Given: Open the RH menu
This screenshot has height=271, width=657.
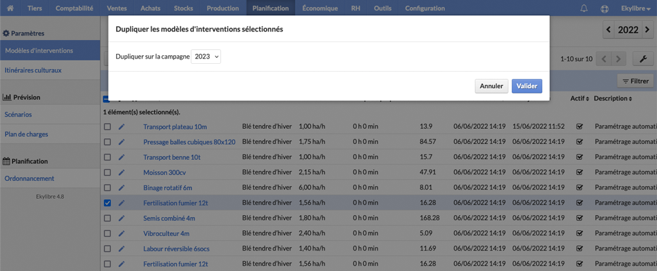Looking at the screenshot, I should point(355,8).
